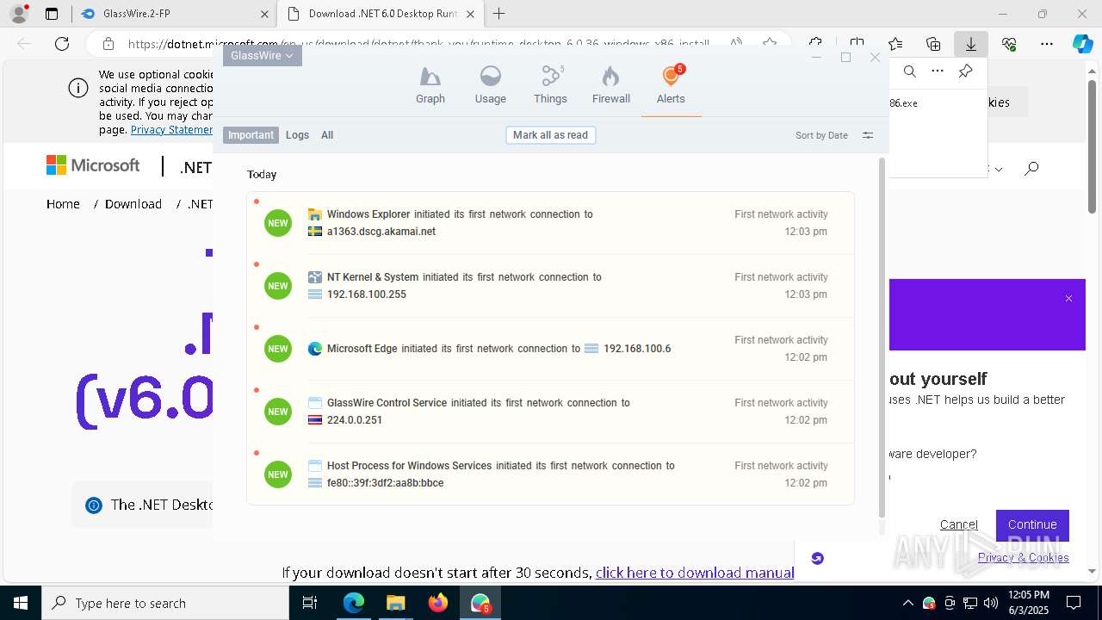Pin the downloads panel

[965, 71]
